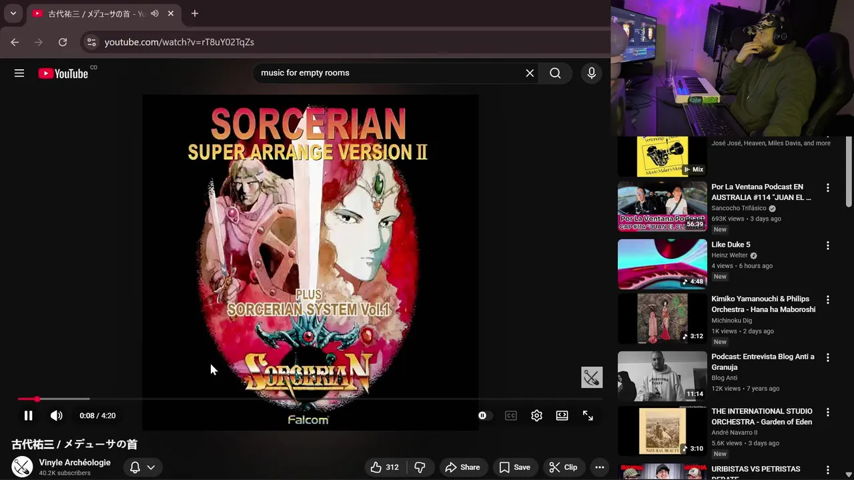This screenshot has height=480, width=854.
Task: Open tab search dropdown arrow
Action: click(x=13, y=13)
